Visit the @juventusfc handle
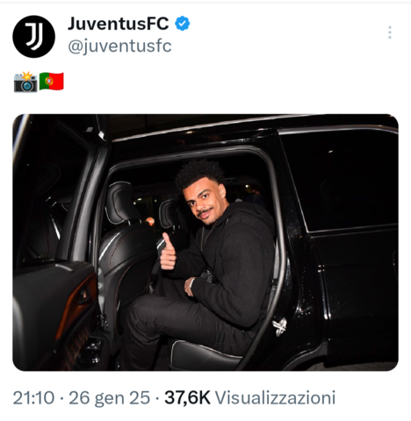The image size is (411, 421). 119,46
